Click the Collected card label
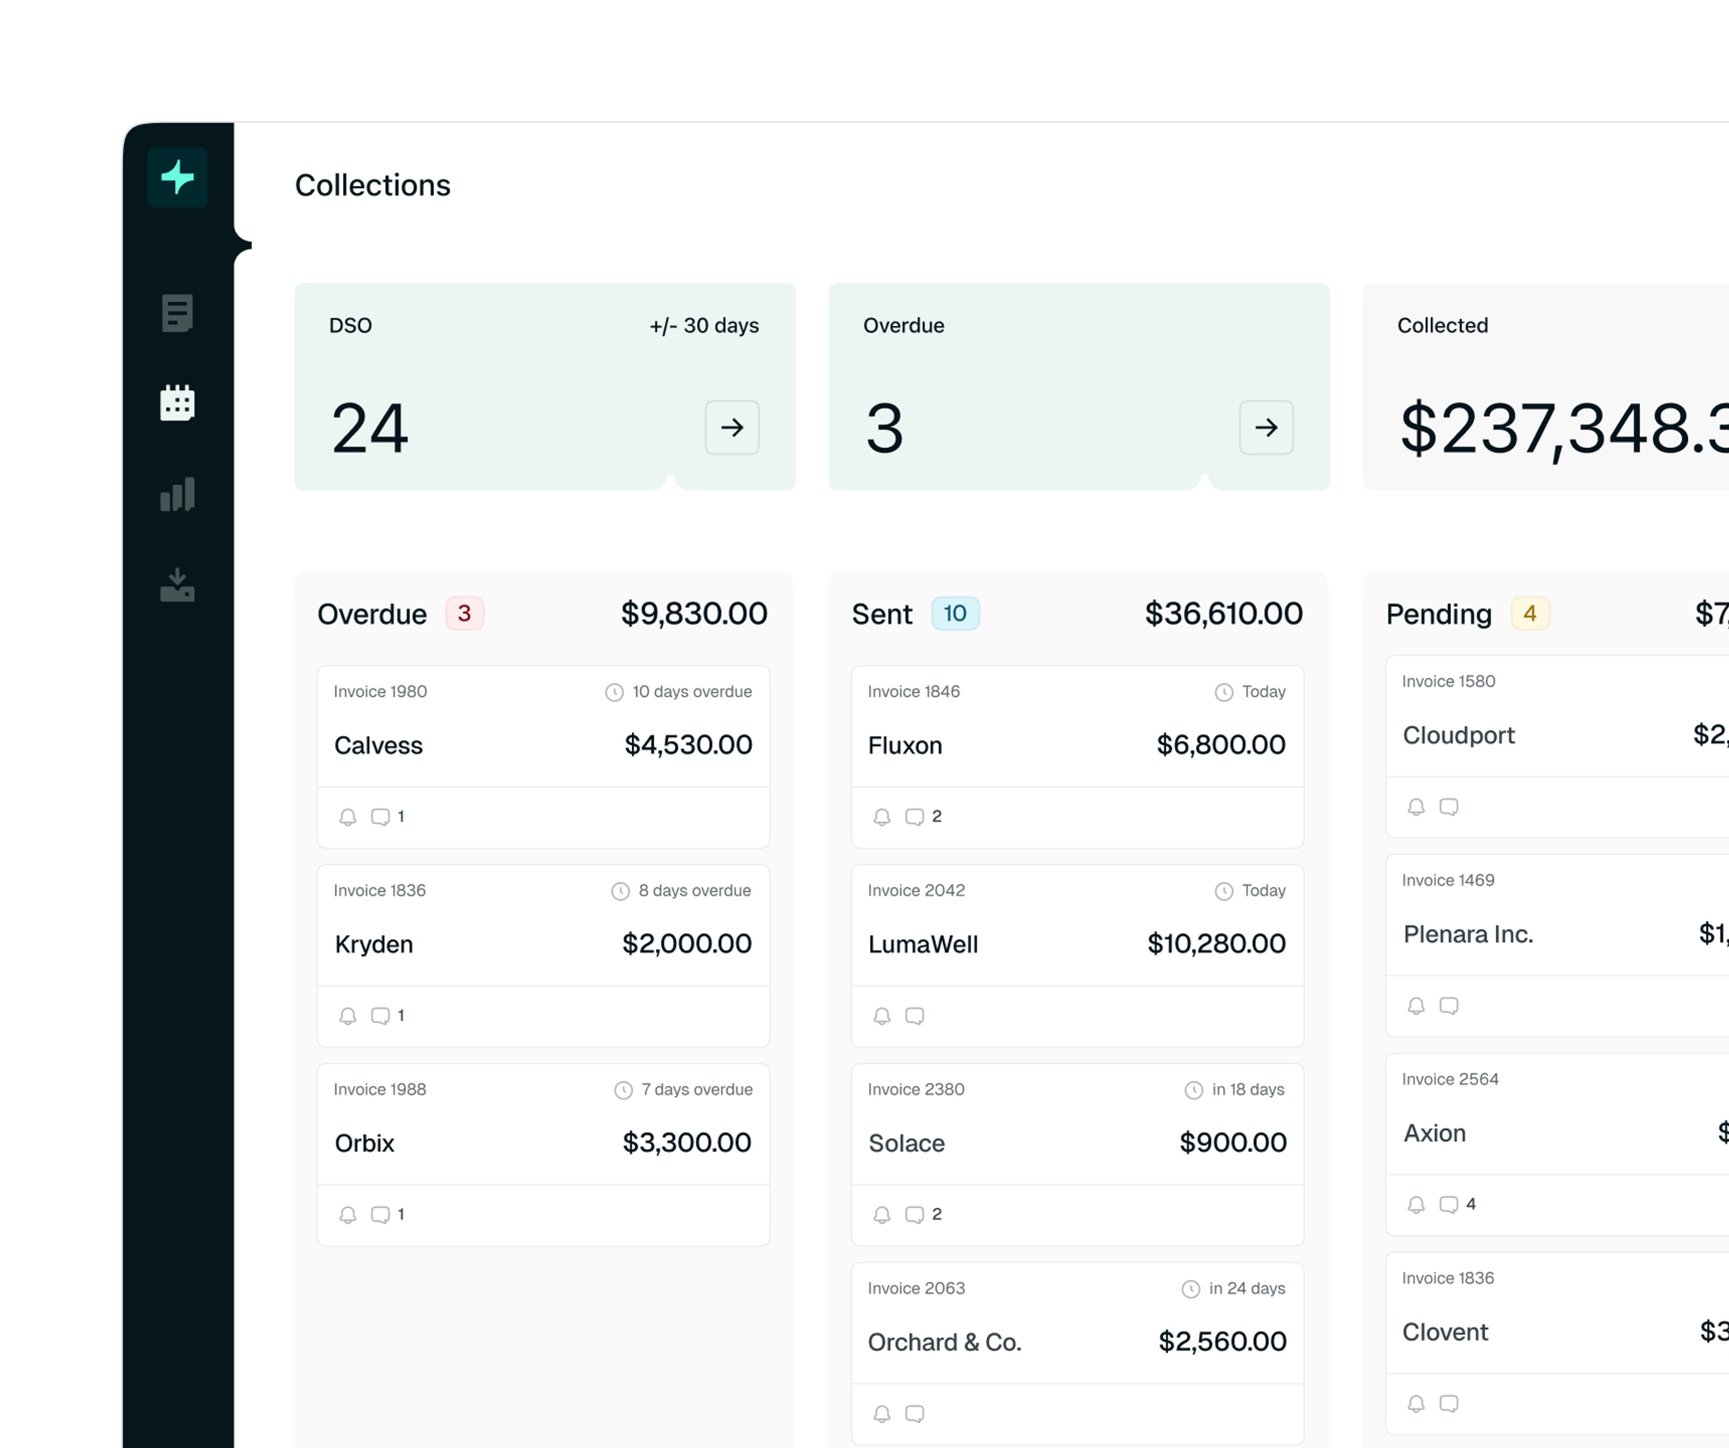Viewport: 1729px width, 1448px height. pos(1443,325)
